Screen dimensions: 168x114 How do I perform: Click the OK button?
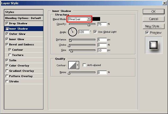153,12
